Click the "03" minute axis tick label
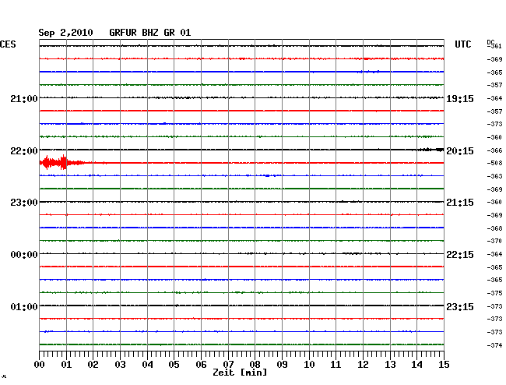The image size is (506, 385). pos(120,365)
